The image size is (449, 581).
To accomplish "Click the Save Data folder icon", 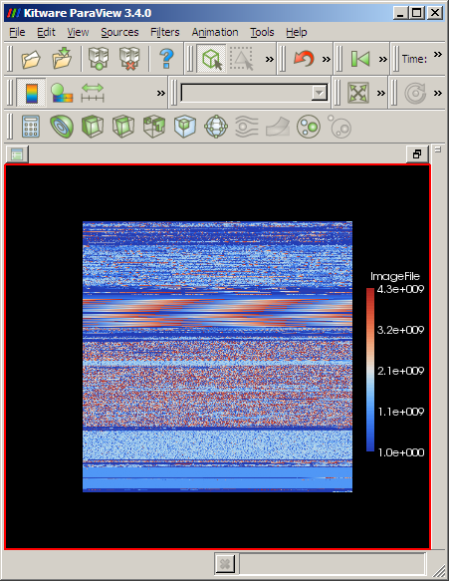I will coord(62,58).
